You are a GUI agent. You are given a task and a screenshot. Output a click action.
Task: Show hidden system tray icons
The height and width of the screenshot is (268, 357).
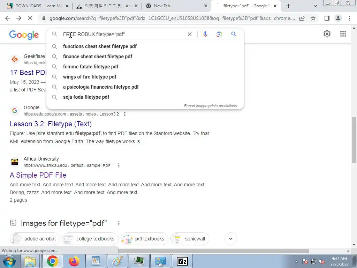coord(296,262)
